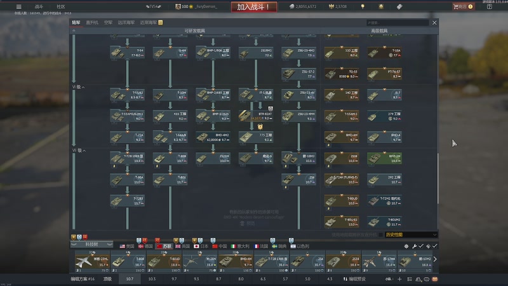Switch to the 空军 tab
The width and height of the screenshot is (508, 286).
(108, 22)
